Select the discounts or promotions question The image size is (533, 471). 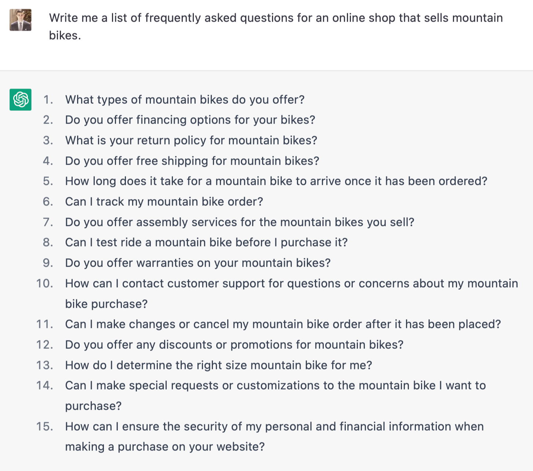[x=234, y=345]
